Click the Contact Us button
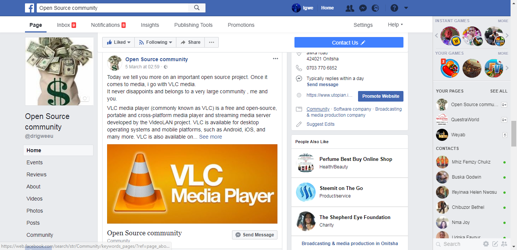Viewport: 517px width, 250px height. click(349, 42)
